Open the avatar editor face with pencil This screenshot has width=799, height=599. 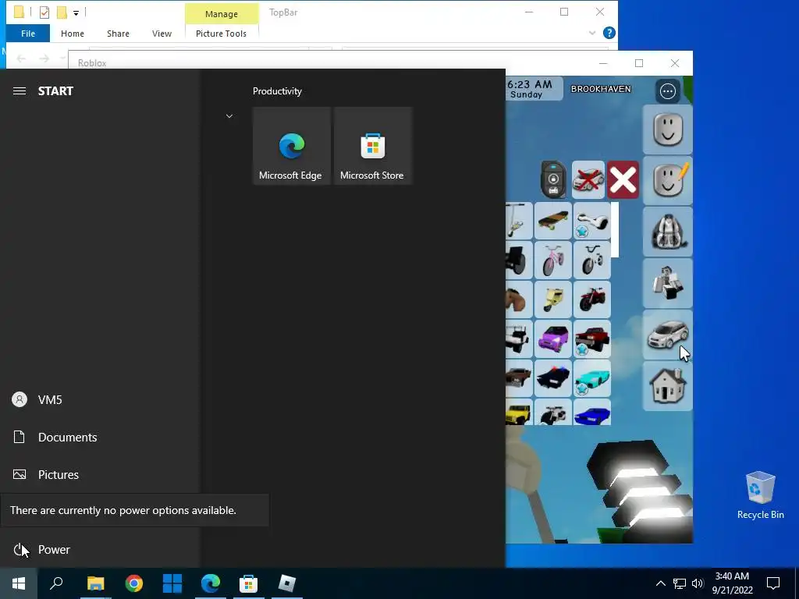pos(668,180)
